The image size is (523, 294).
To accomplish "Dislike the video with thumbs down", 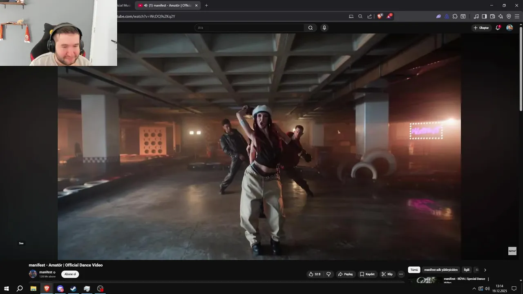I will click(x=329, y=274).
